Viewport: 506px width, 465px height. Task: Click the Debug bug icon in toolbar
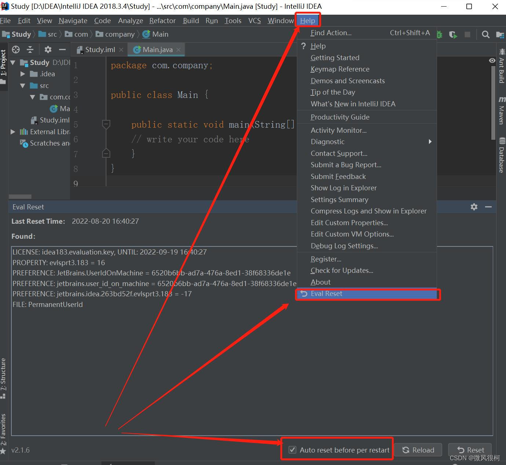click(440, 34)
